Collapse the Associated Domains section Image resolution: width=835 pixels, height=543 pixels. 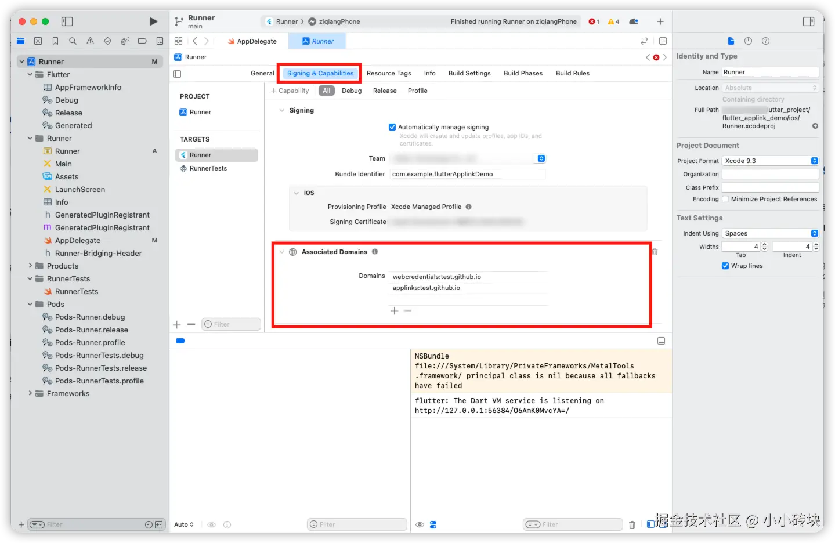282,252
